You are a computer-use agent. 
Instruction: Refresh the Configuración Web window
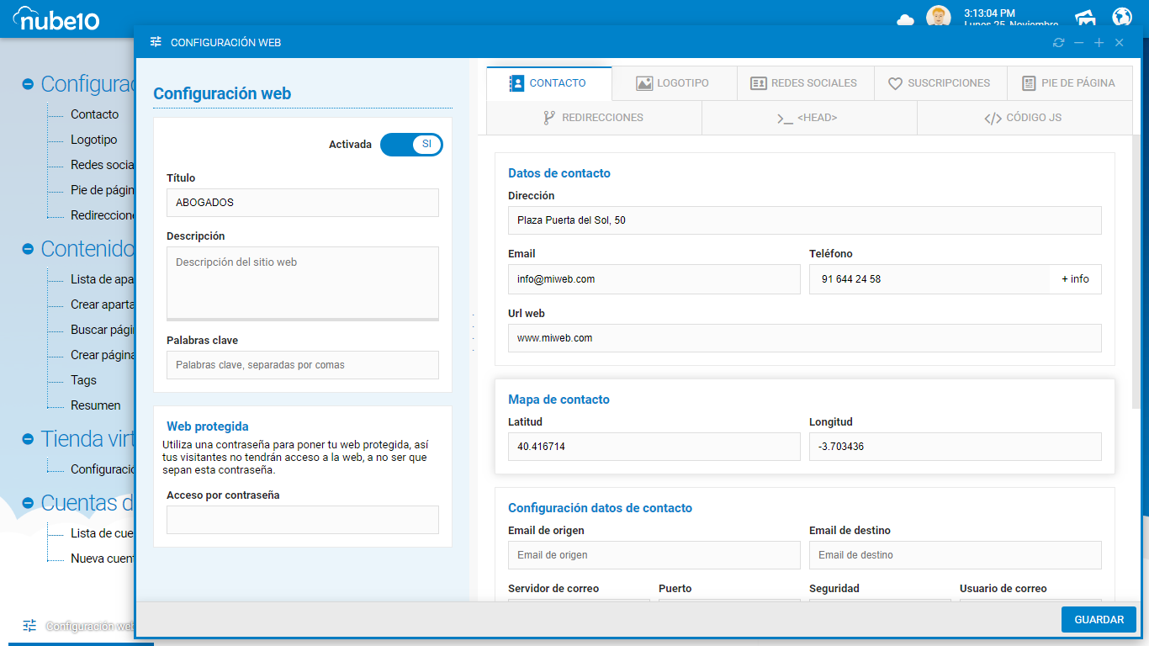(x=1058, y=43)
